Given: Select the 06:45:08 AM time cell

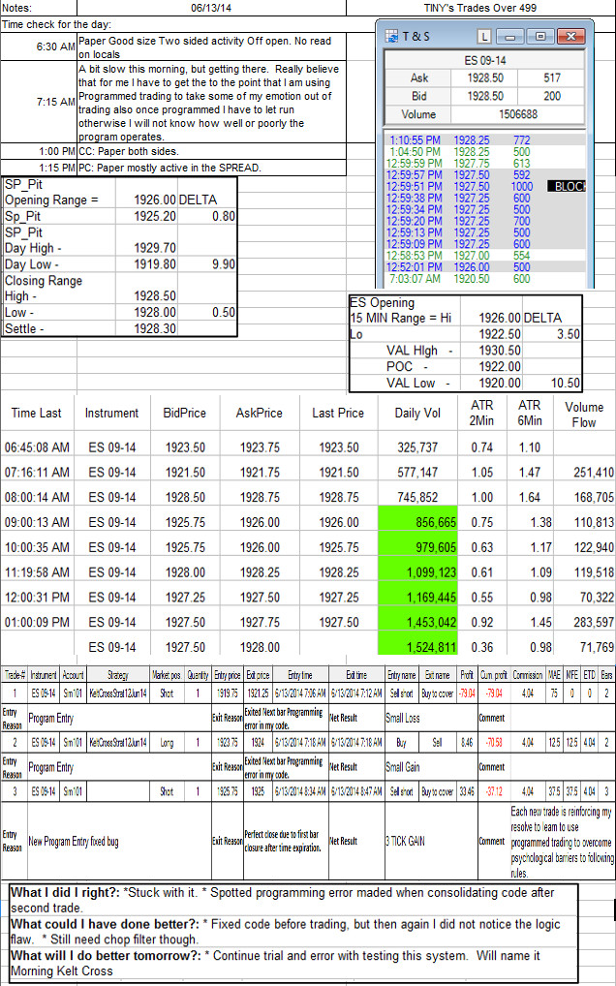Looking at the screenshot, I should tap(37, 447).
